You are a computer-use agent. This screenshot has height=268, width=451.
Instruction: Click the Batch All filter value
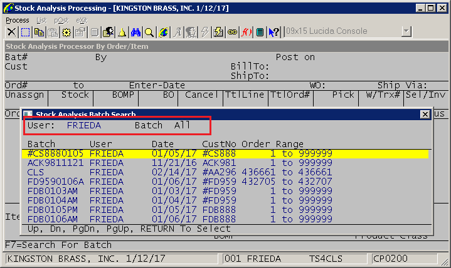182,125
